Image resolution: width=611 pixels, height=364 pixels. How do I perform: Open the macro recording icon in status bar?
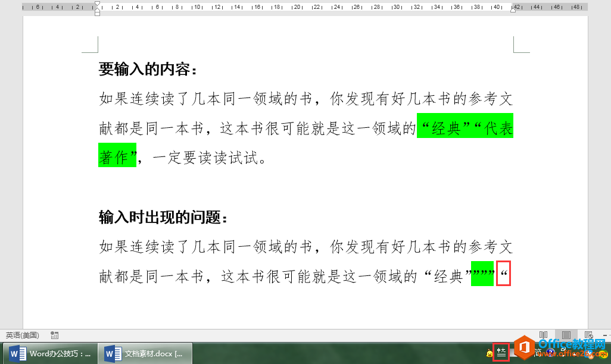(x=55, y=335)
